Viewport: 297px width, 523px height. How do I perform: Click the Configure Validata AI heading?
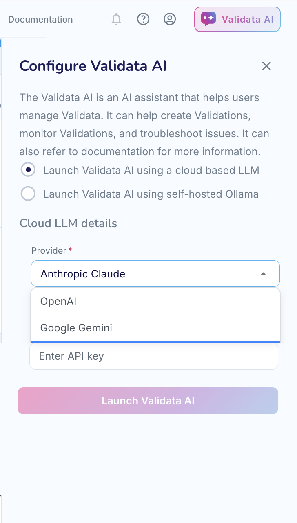click(x=93, y=66)
